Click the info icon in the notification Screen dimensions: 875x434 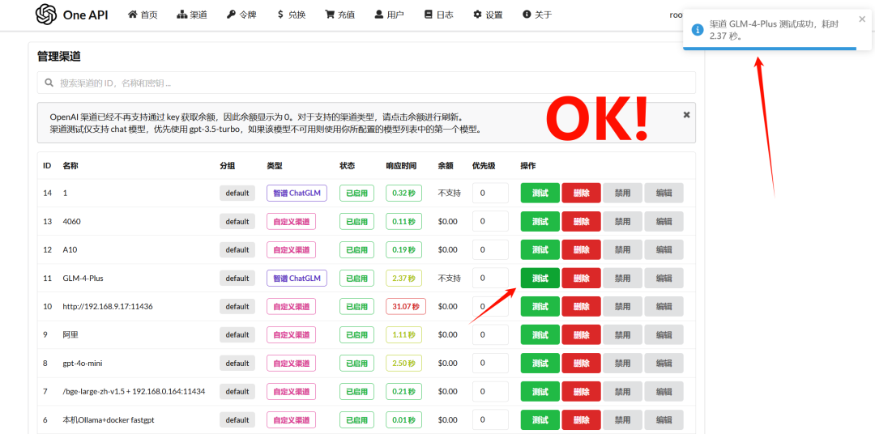pyautogui.click(x=697, y=30)
